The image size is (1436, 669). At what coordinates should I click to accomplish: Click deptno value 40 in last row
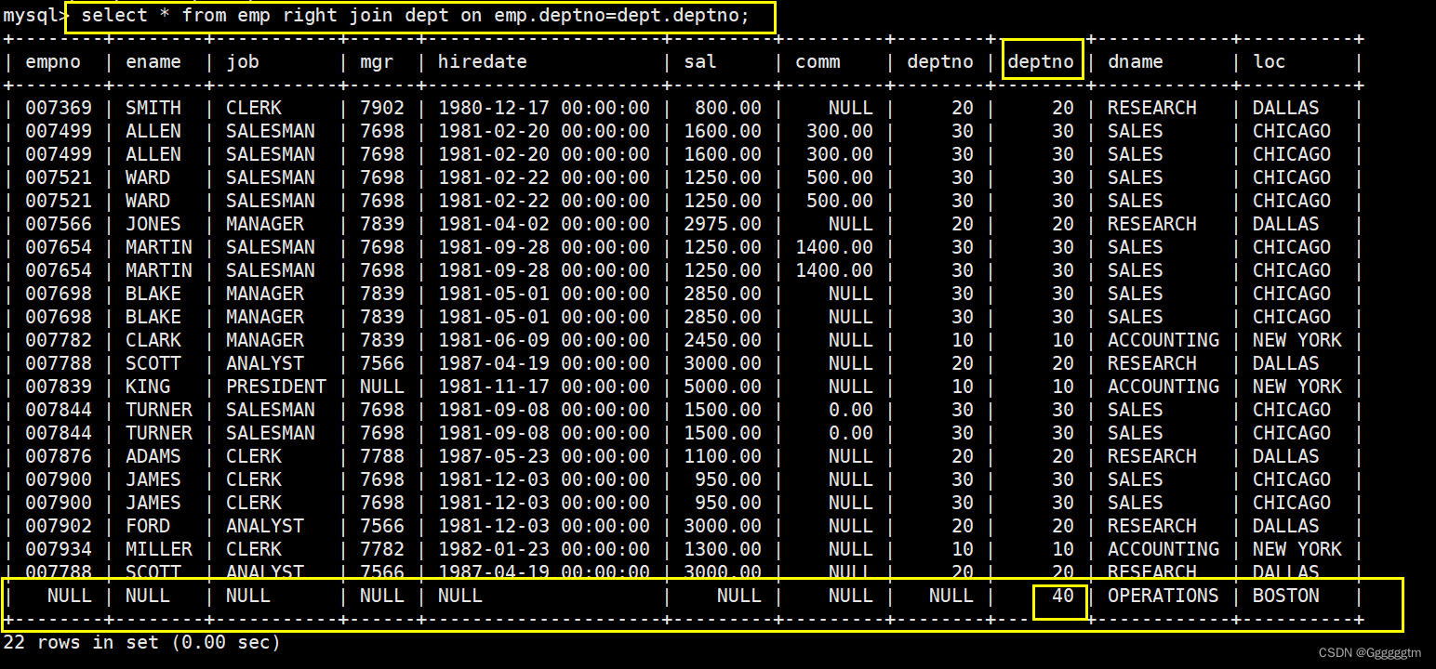1063,596
